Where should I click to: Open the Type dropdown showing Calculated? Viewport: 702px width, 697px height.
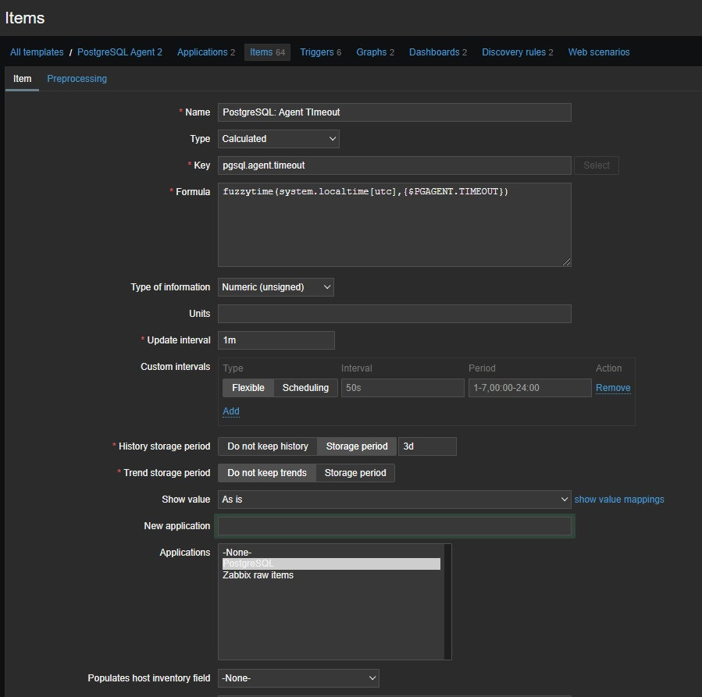click(x=278, y=139)
